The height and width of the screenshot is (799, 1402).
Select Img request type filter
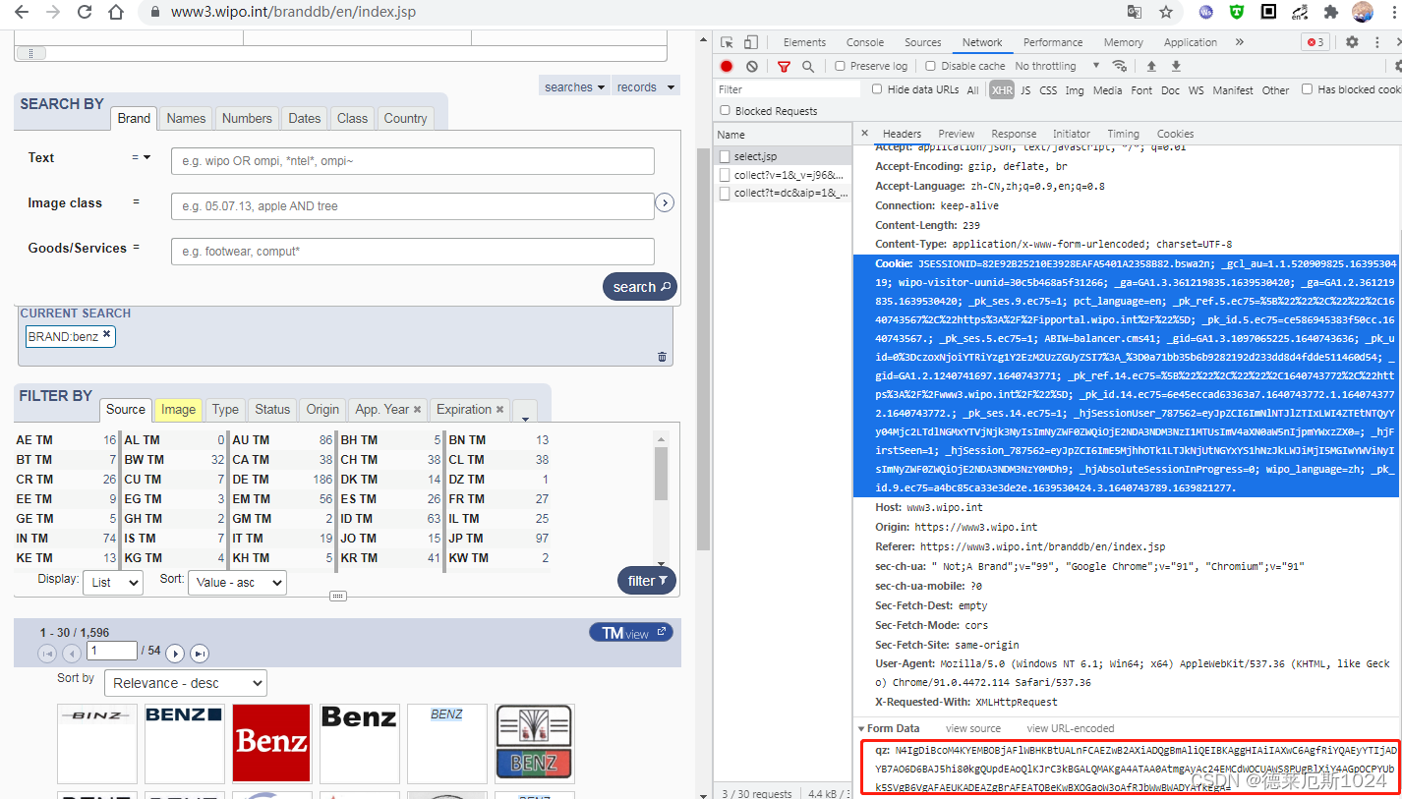point(1075,90)
